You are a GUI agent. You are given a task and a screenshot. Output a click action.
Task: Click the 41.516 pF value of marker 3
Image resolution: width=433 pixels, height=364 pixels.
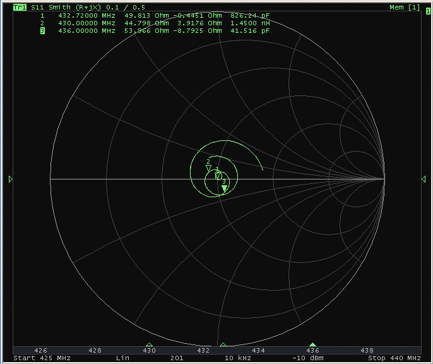click(250, 31)
